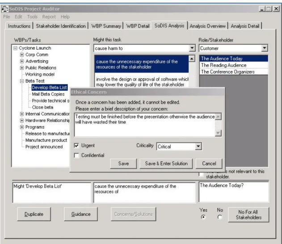The width and height of the screenshot is (282, 244).
Task: Minimize the SoDIS Project Auditor window
Action: point(262,8)
